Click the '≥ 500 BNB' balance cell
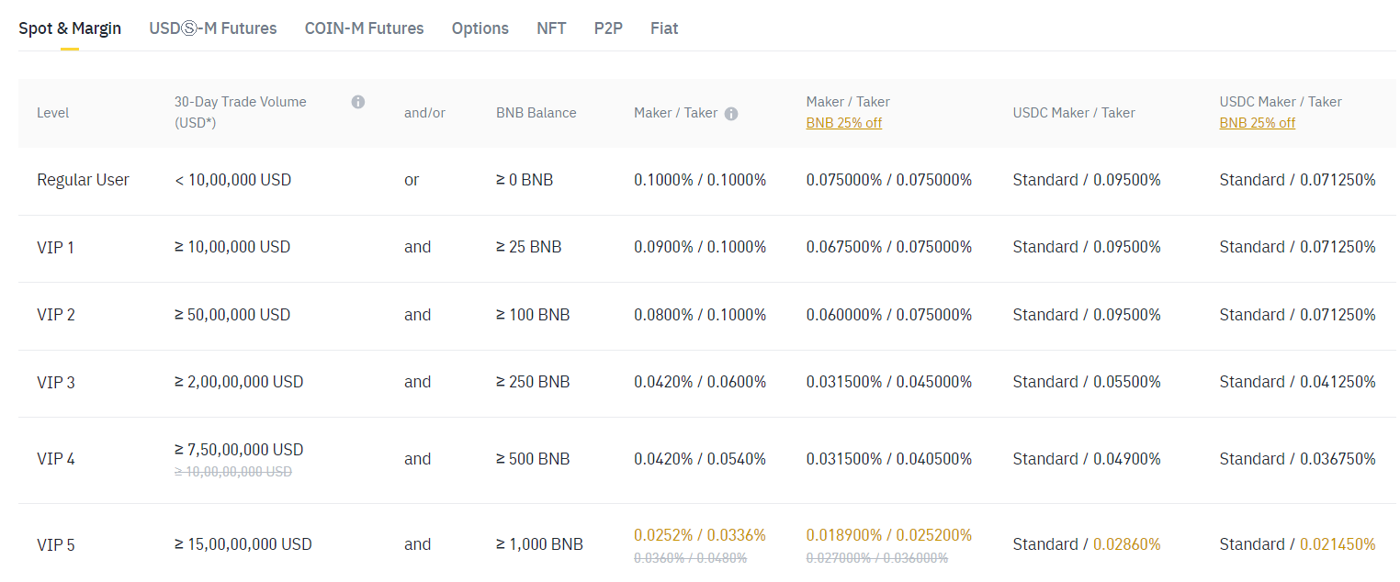 [533, 459]
